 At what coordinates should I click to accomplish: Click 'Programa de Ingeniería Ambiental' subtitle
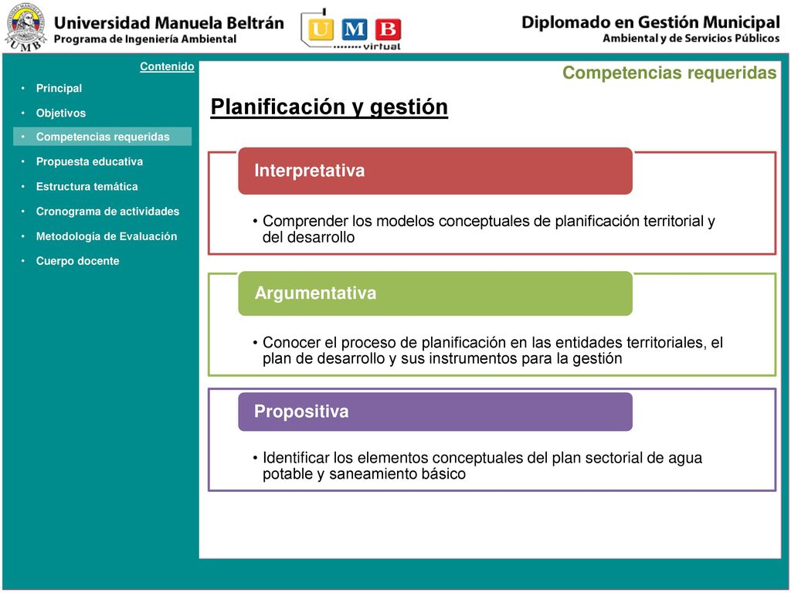coord(145,39)
